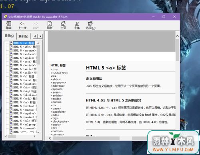
Task: Open the <applet> link in page sidebar
Action: 56,89
